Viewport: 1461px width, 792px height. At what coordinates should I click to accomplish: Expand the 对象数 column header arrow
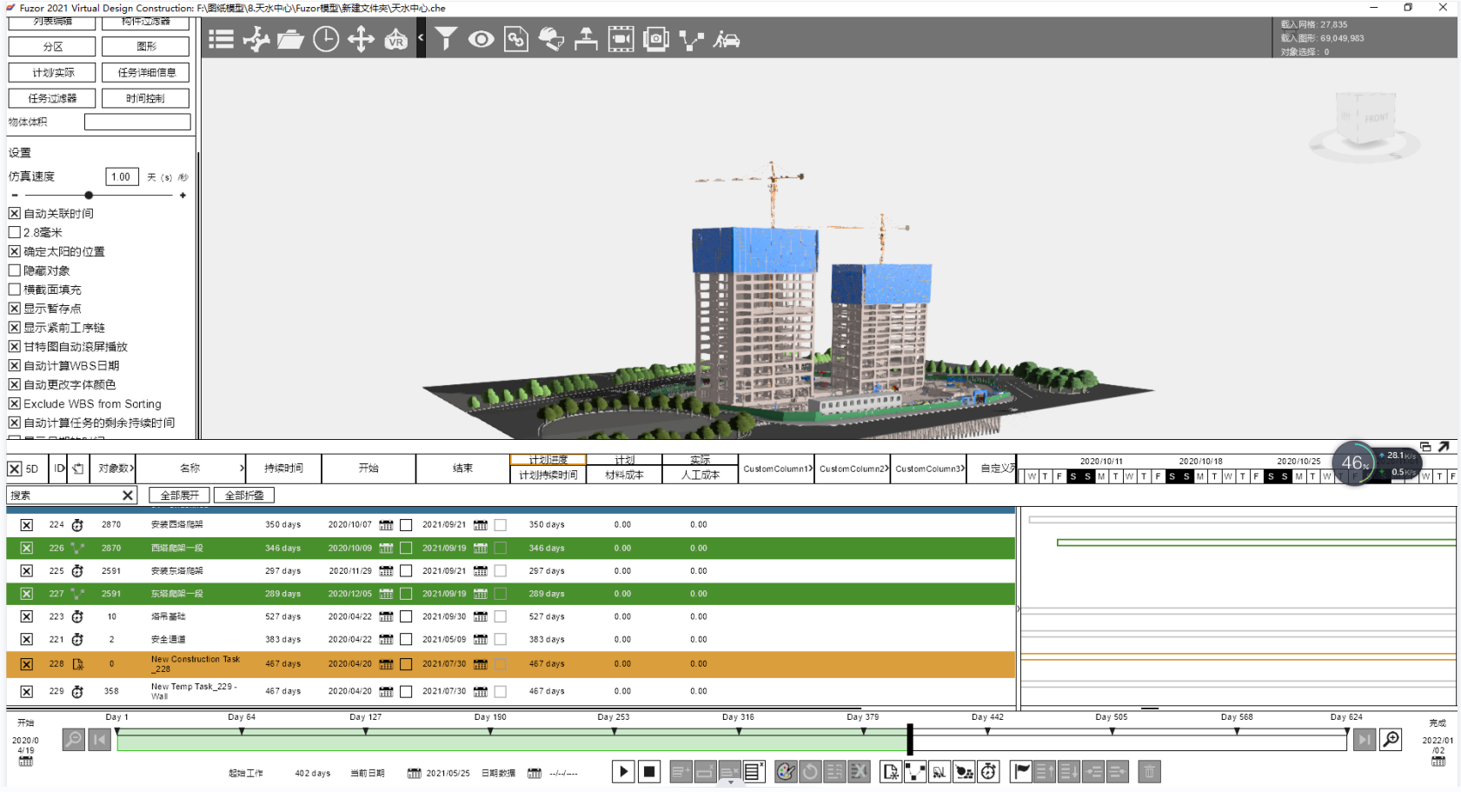(132, 469)
